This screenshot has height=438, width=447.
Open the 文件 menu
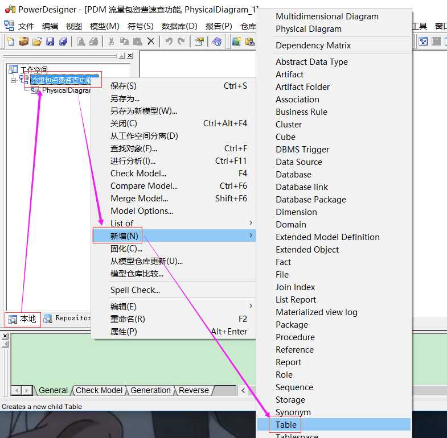click(x=26, y=26)
